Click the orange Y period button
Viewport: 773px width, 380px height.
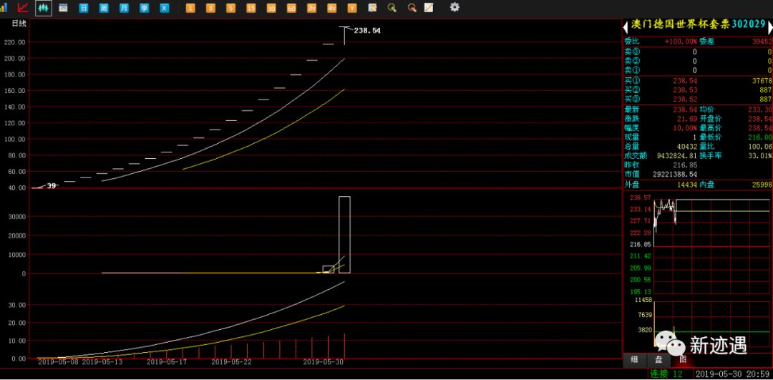coord(352,8)
